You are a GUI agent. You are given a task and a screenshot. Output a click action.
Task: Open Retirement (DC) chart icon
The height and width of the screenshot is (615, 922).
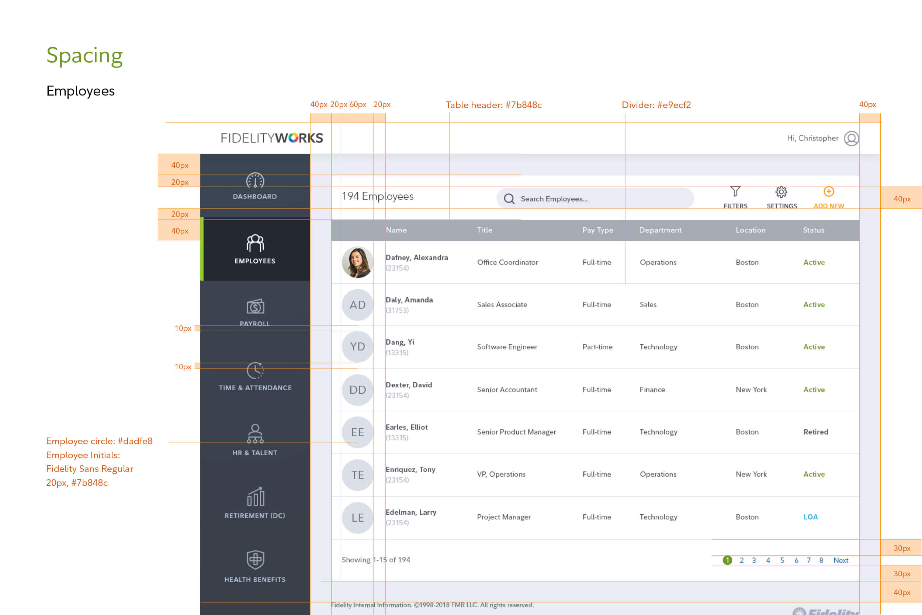pos(256,497)
